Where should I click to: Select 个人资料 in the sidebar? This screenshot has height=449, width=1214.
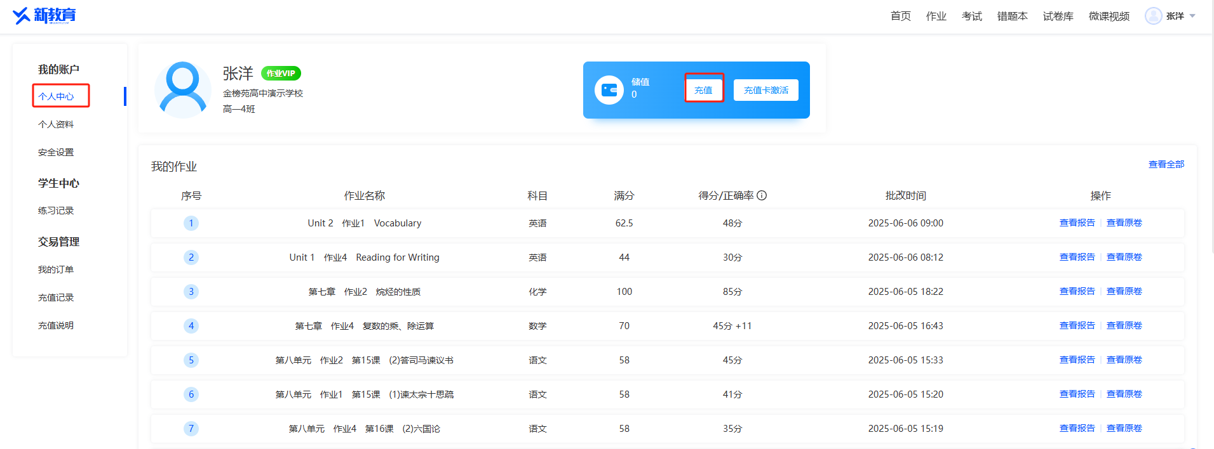click(x=56, y=124)
